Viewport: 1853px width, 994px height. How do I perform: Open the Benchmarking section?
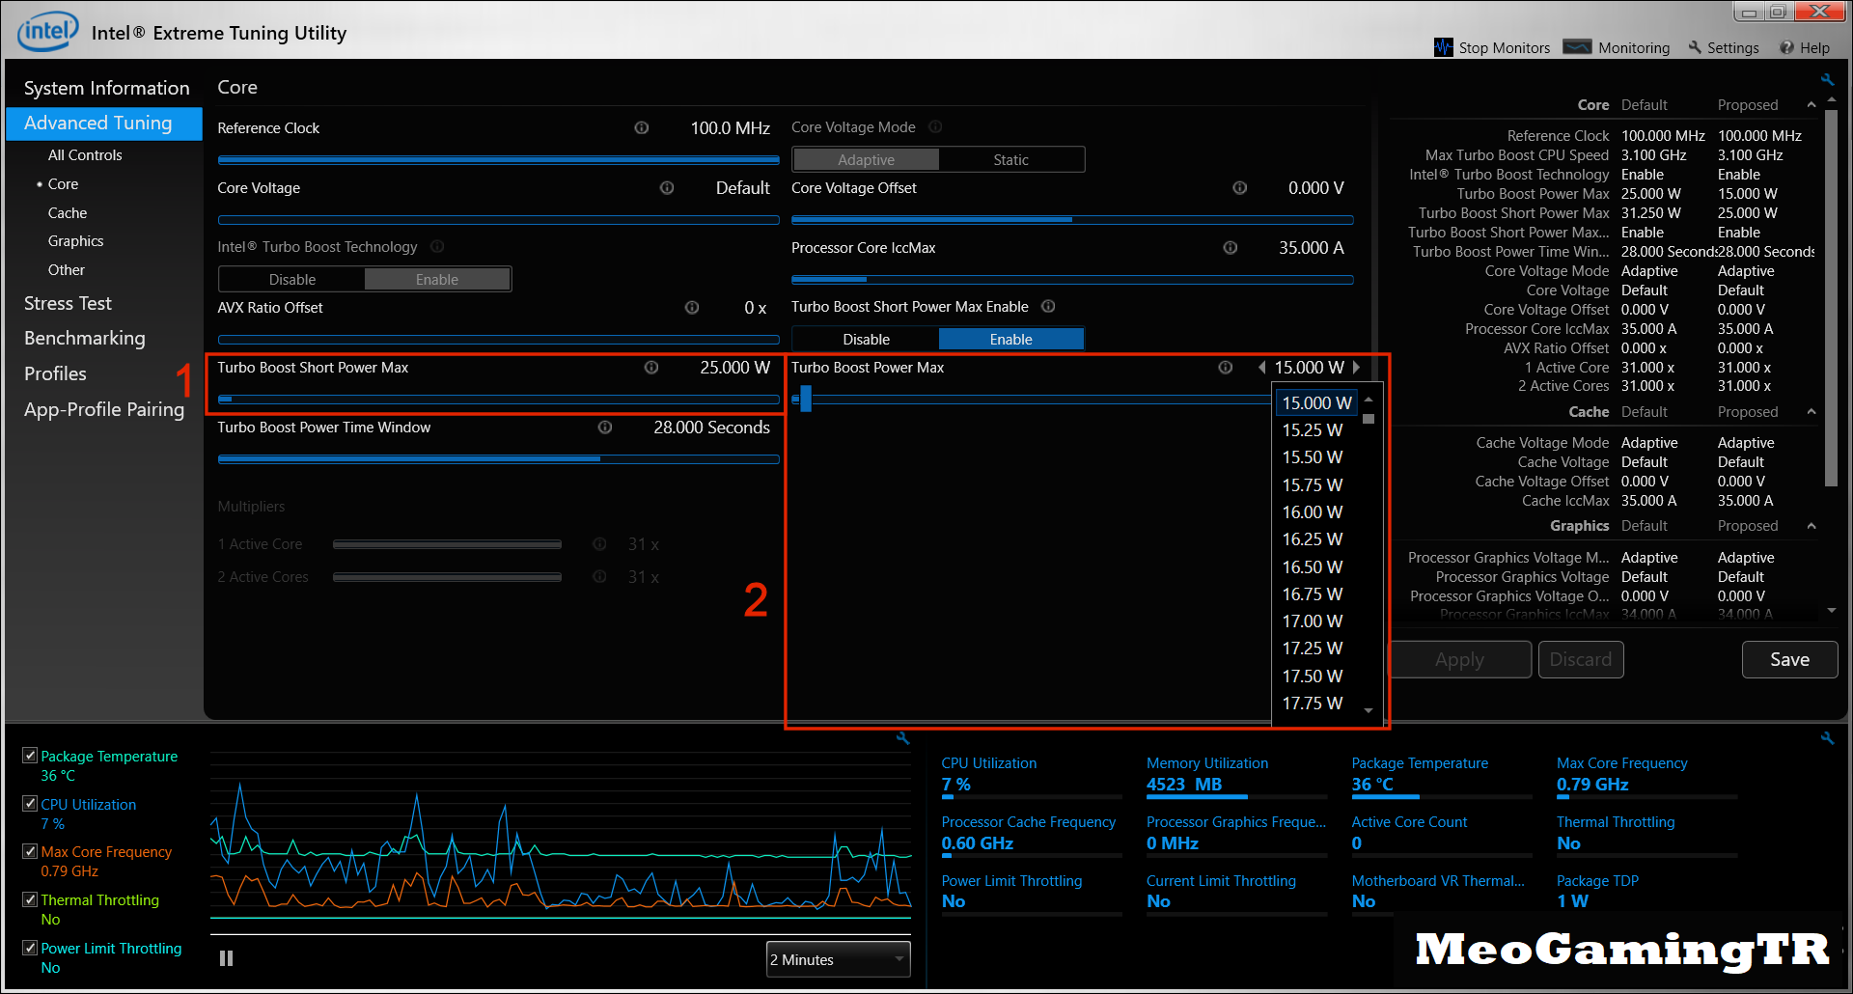[85, 338]
